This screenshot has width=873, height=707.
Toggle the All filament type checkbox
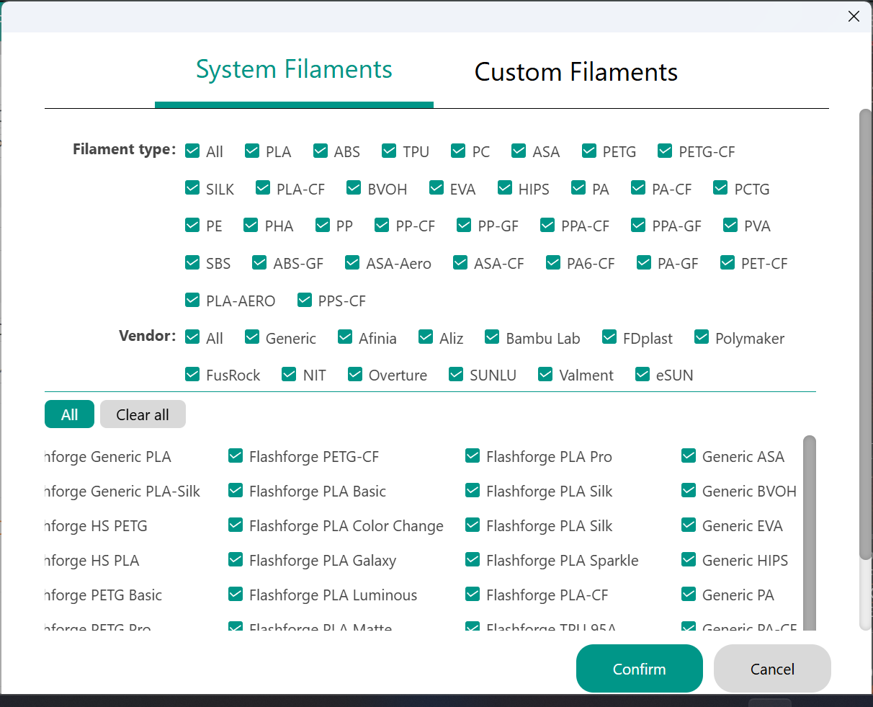[192, 151]
